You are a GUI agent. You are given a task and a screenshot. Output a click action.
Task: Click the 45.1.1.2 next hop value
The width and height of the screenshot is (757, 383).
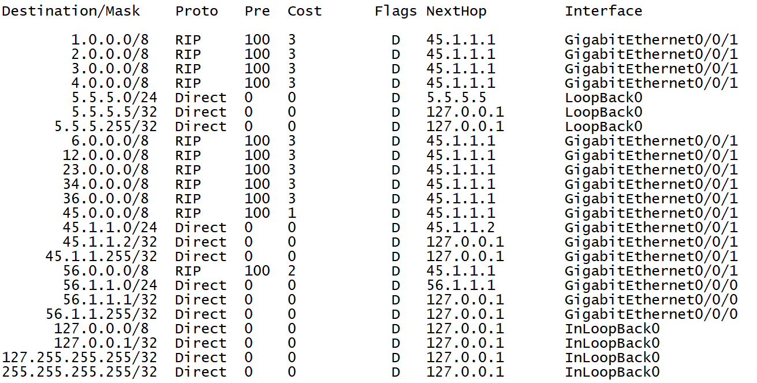click(461, 228)
